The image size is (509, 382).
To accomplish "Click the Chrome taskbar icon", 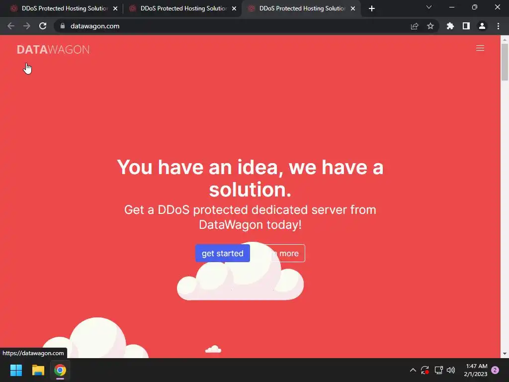I will [x=60, y=370].
